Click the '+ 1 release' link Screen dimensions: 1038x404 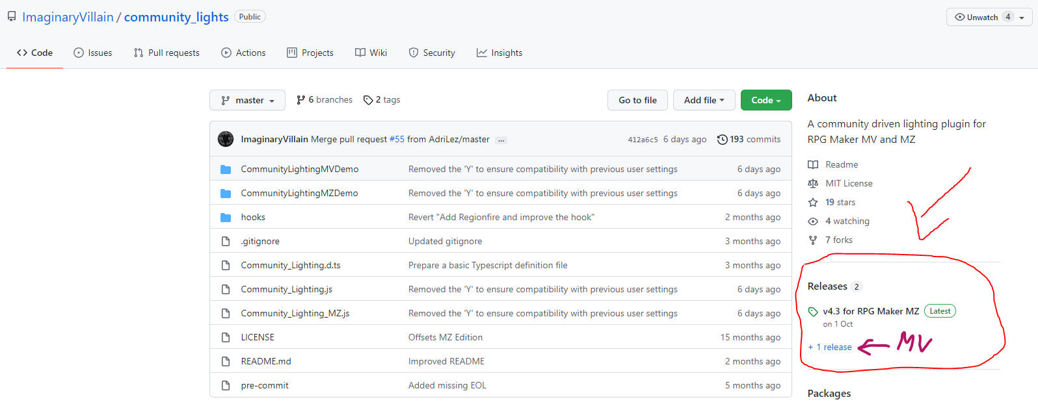[830, 347]
